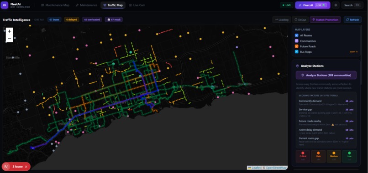Click the 45 overloaded badge
Viewport: 368px width, 173px height.
[92, 20]
